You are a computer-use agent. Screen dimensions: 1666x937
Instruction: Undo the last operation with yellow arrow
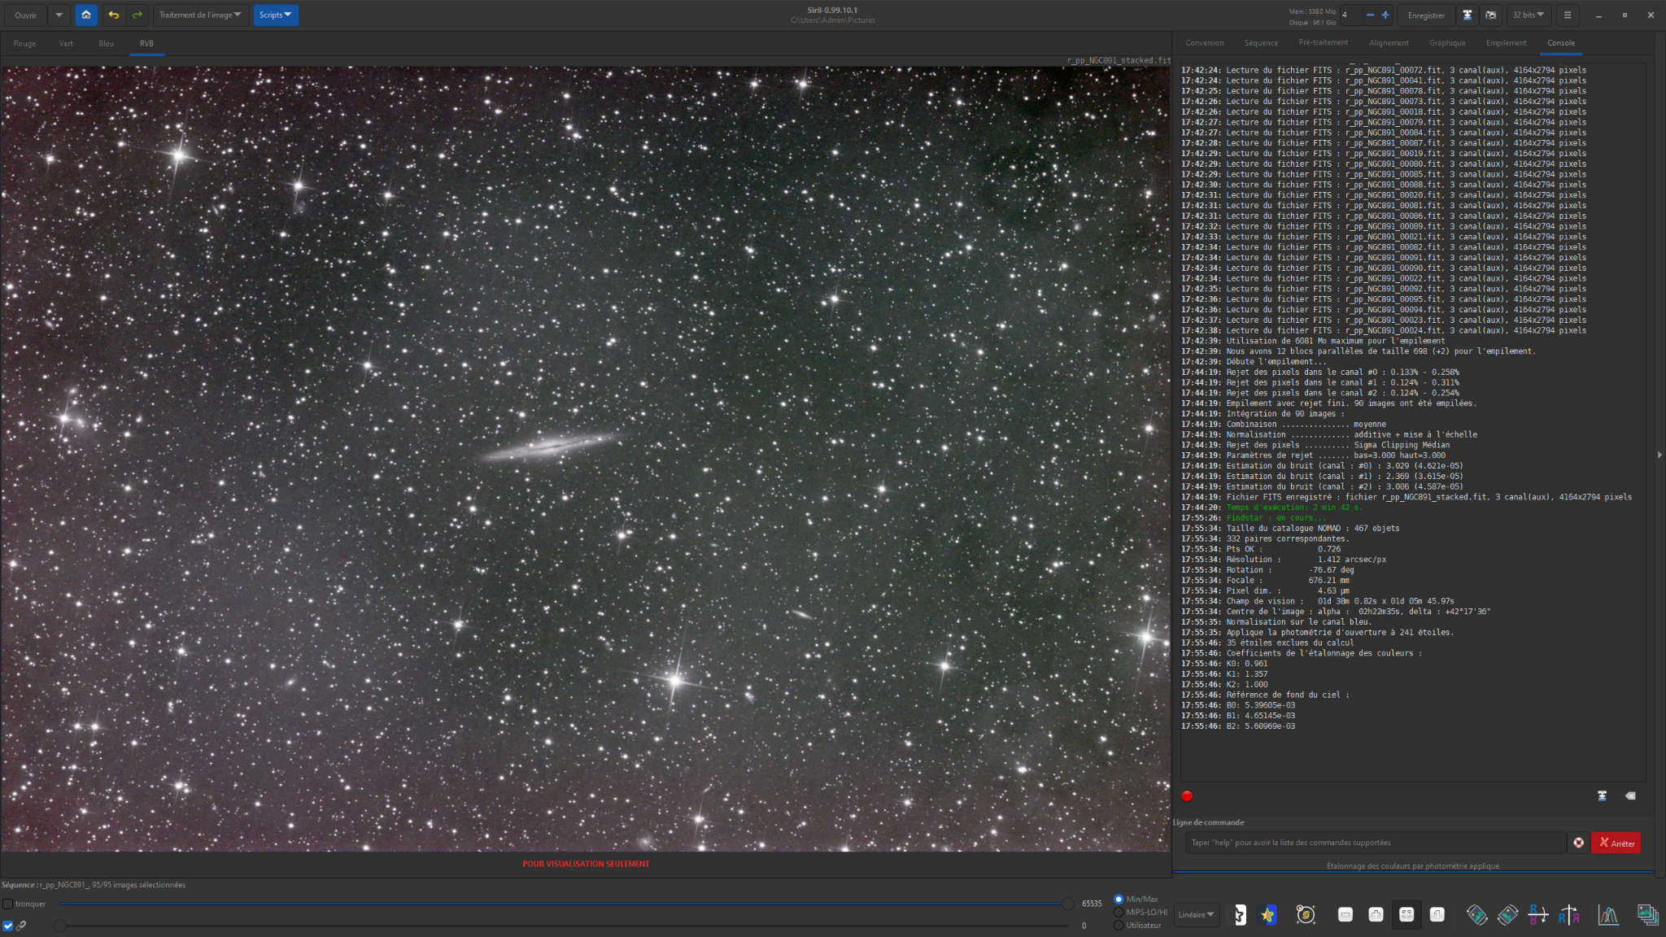click(114, 15)
